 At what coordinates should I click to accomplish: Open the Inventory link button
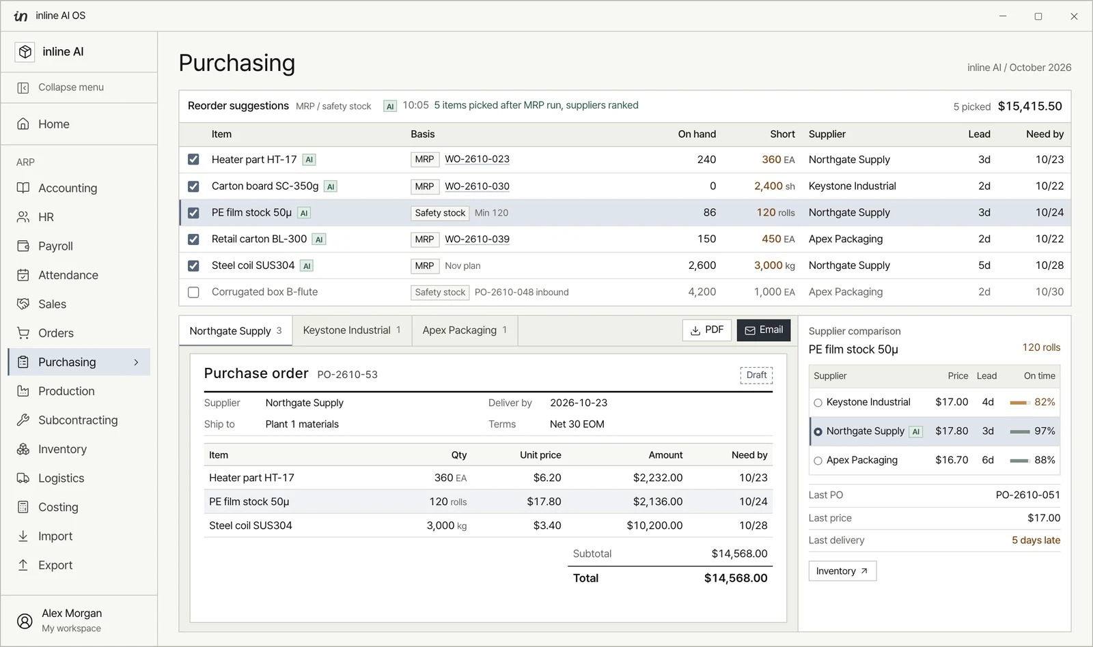click(842, 571)
